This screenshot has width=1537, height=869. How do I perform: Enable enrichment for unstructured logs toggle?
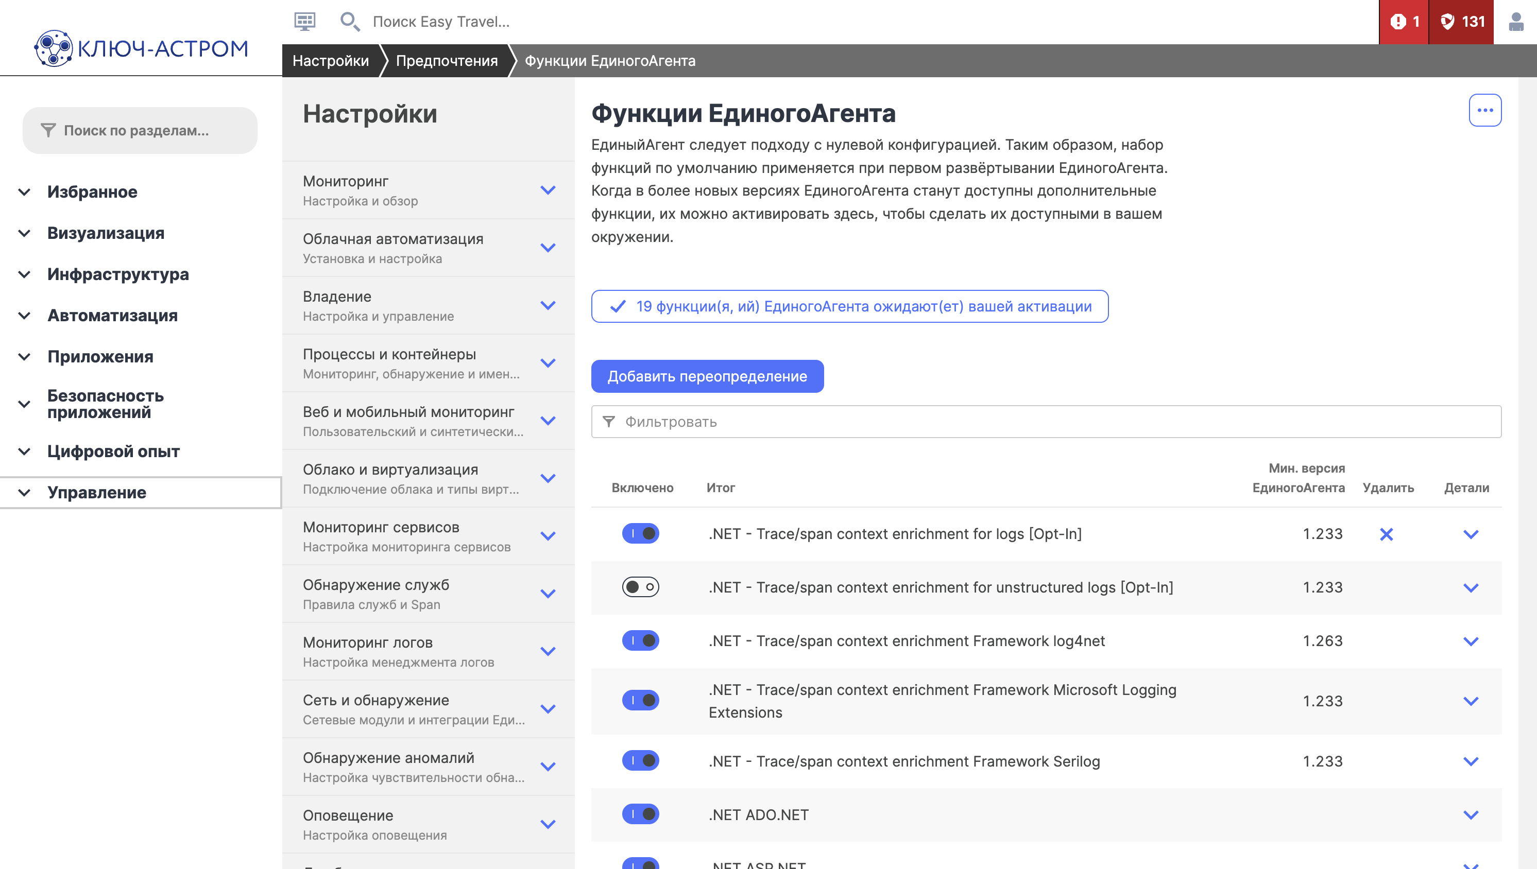[x=640, y=587]
